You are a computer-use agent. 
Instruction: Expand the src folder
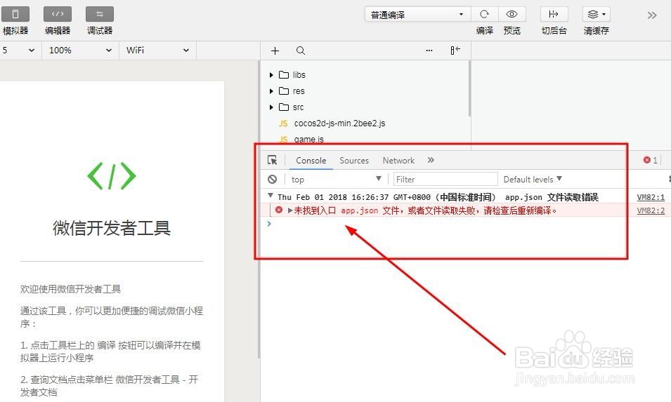tap(271, 107)
